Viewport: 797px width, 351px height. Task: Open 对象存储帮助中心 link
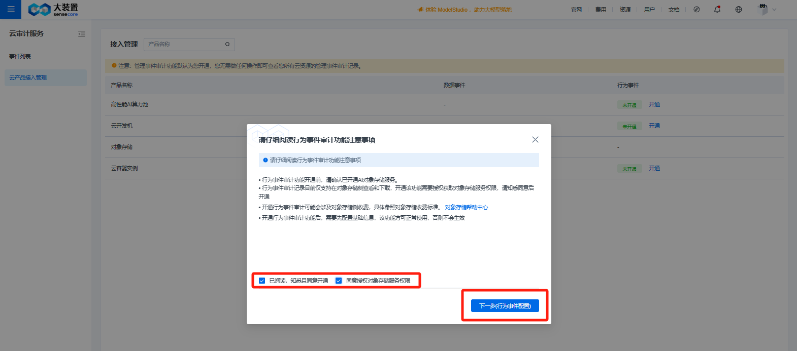[x=467, y=207]
